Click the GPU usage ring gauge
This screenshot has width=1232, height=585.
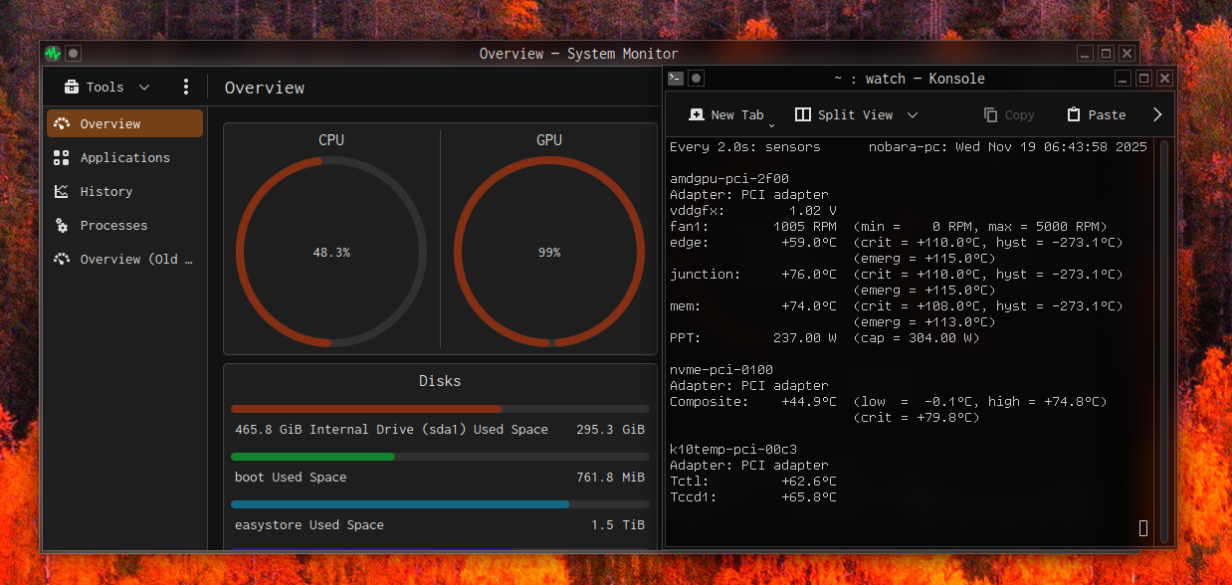[549, 252]
